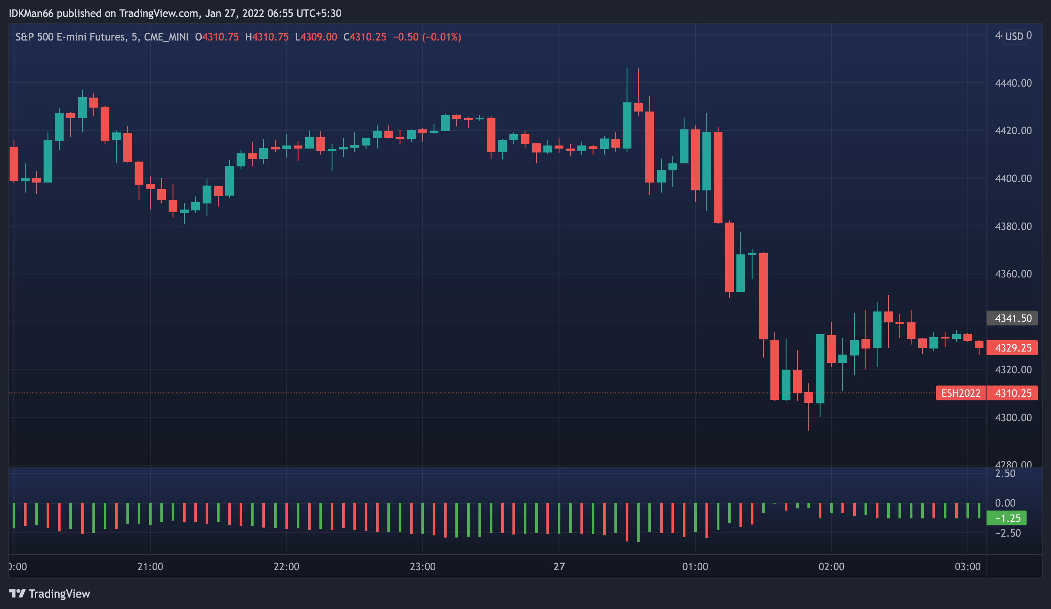Click the 4440.00 price axis label
The height and width of the screenshot is (609, 1051).
coord(1014,83)
